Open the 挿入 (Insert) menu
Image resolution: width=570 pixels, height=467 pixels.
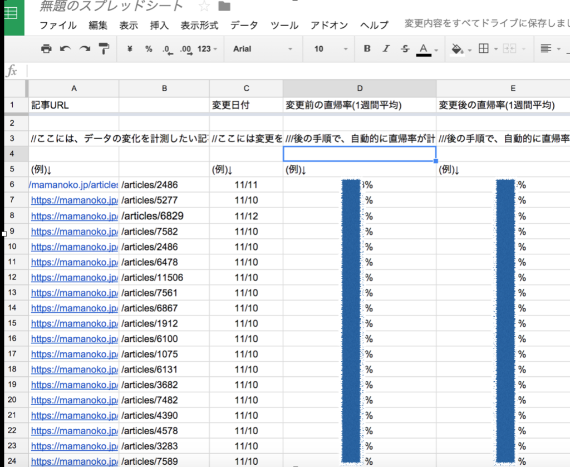[x=161, y=25]
